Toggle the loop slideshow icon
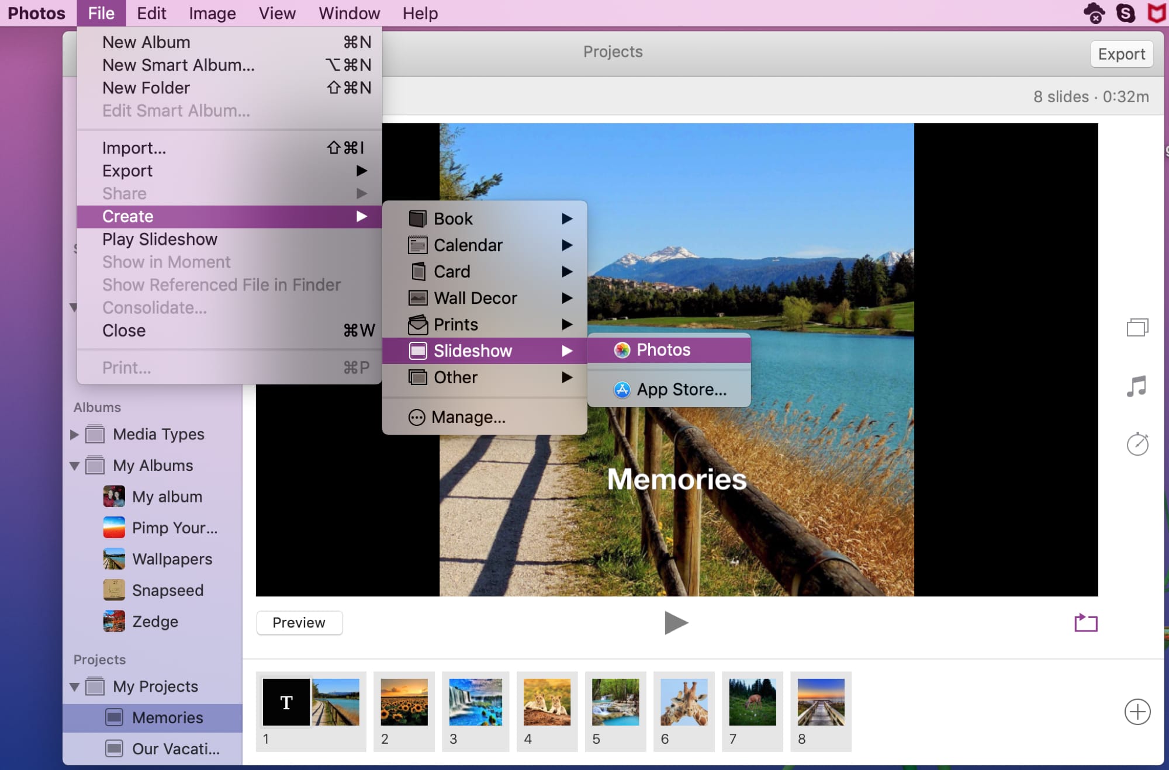Image resolution: width=1169 pixels, height=770 pixels. tap(1086, 623)
